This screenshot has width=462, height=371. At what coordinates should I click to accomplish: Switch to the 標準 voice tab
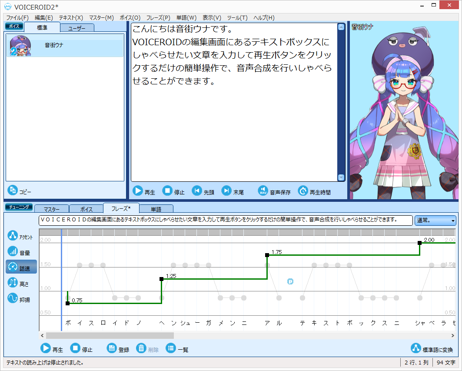tap(42, 27)
